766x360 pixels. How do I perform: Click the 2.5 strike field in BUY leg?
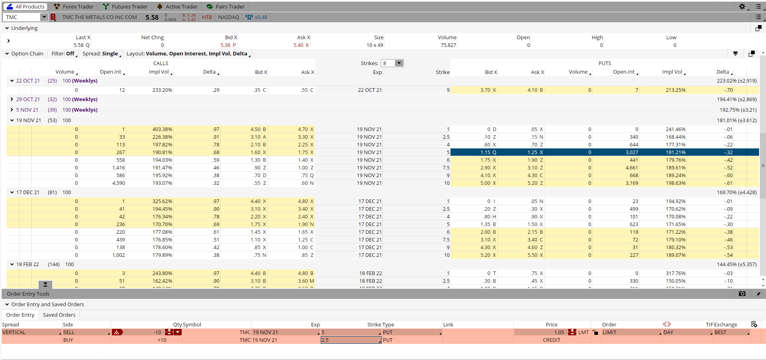[x=350, y=340]
